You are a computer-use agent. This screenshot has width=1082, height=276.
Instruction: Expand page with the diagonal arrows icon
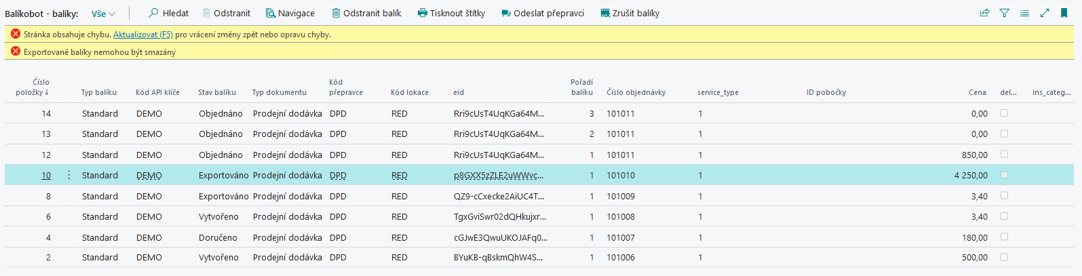tap(1045, 13)
